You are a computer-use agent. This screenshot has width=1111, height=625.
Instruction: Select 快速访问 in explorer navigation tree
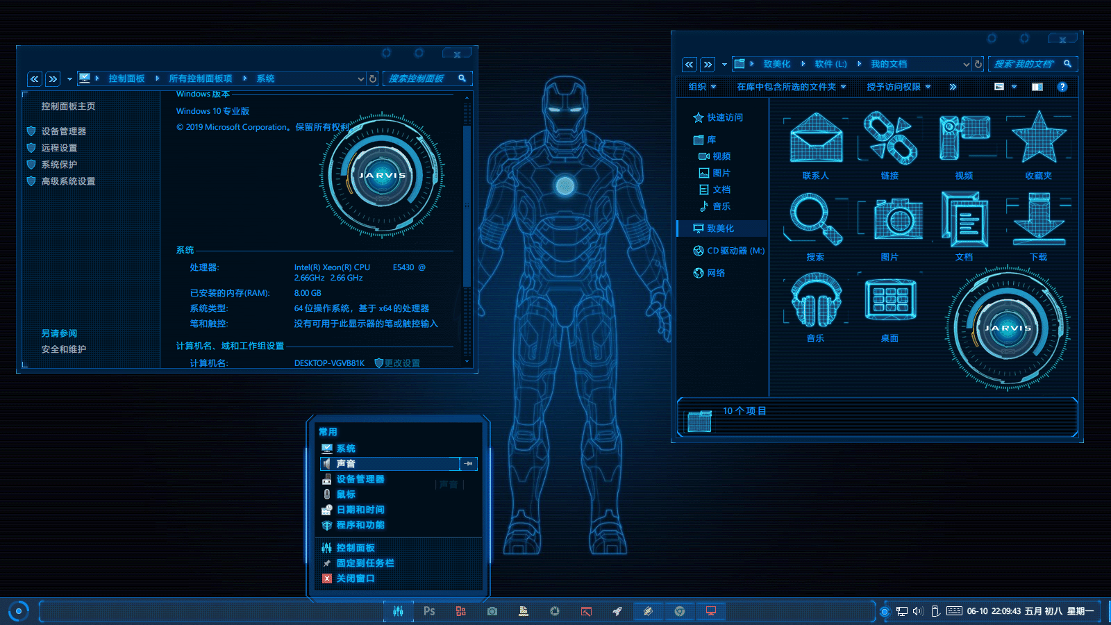718,117
